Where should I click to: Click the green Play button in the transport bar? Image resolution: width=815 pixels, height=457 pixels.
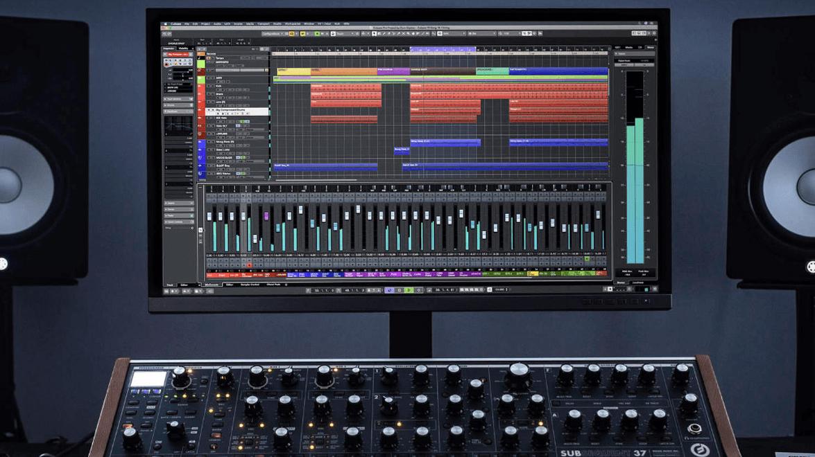[409, 290]
